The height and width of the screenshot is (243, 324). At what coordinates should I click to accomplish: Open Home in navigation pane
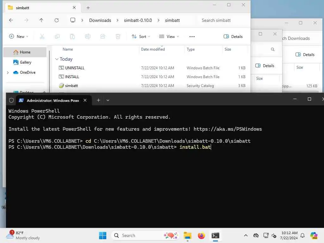click(25, 52)
